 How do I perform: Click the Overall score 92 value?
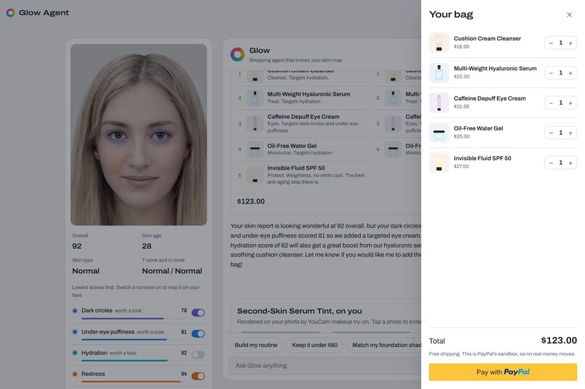77,246
